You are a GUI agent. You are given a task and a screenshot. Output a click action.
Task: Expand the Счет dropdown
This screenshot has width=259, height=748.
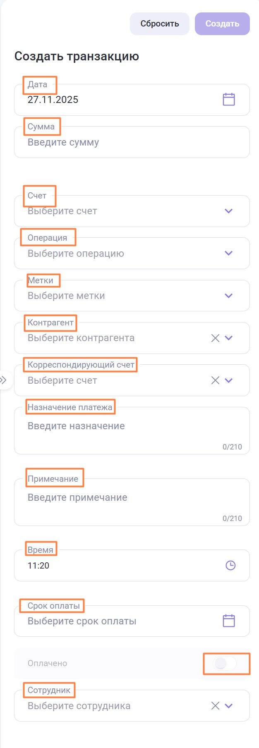coord(228,211)
